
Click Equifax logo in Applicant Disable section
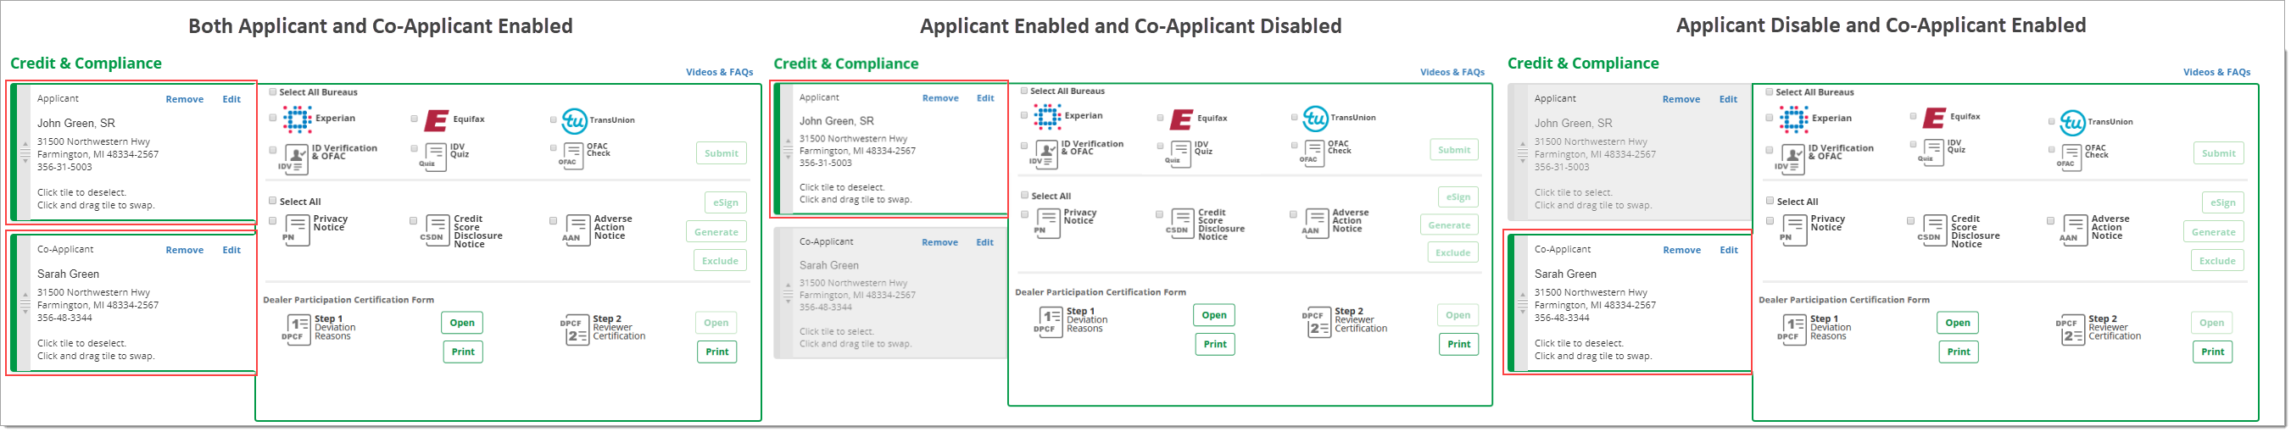tap(1934, 118)
